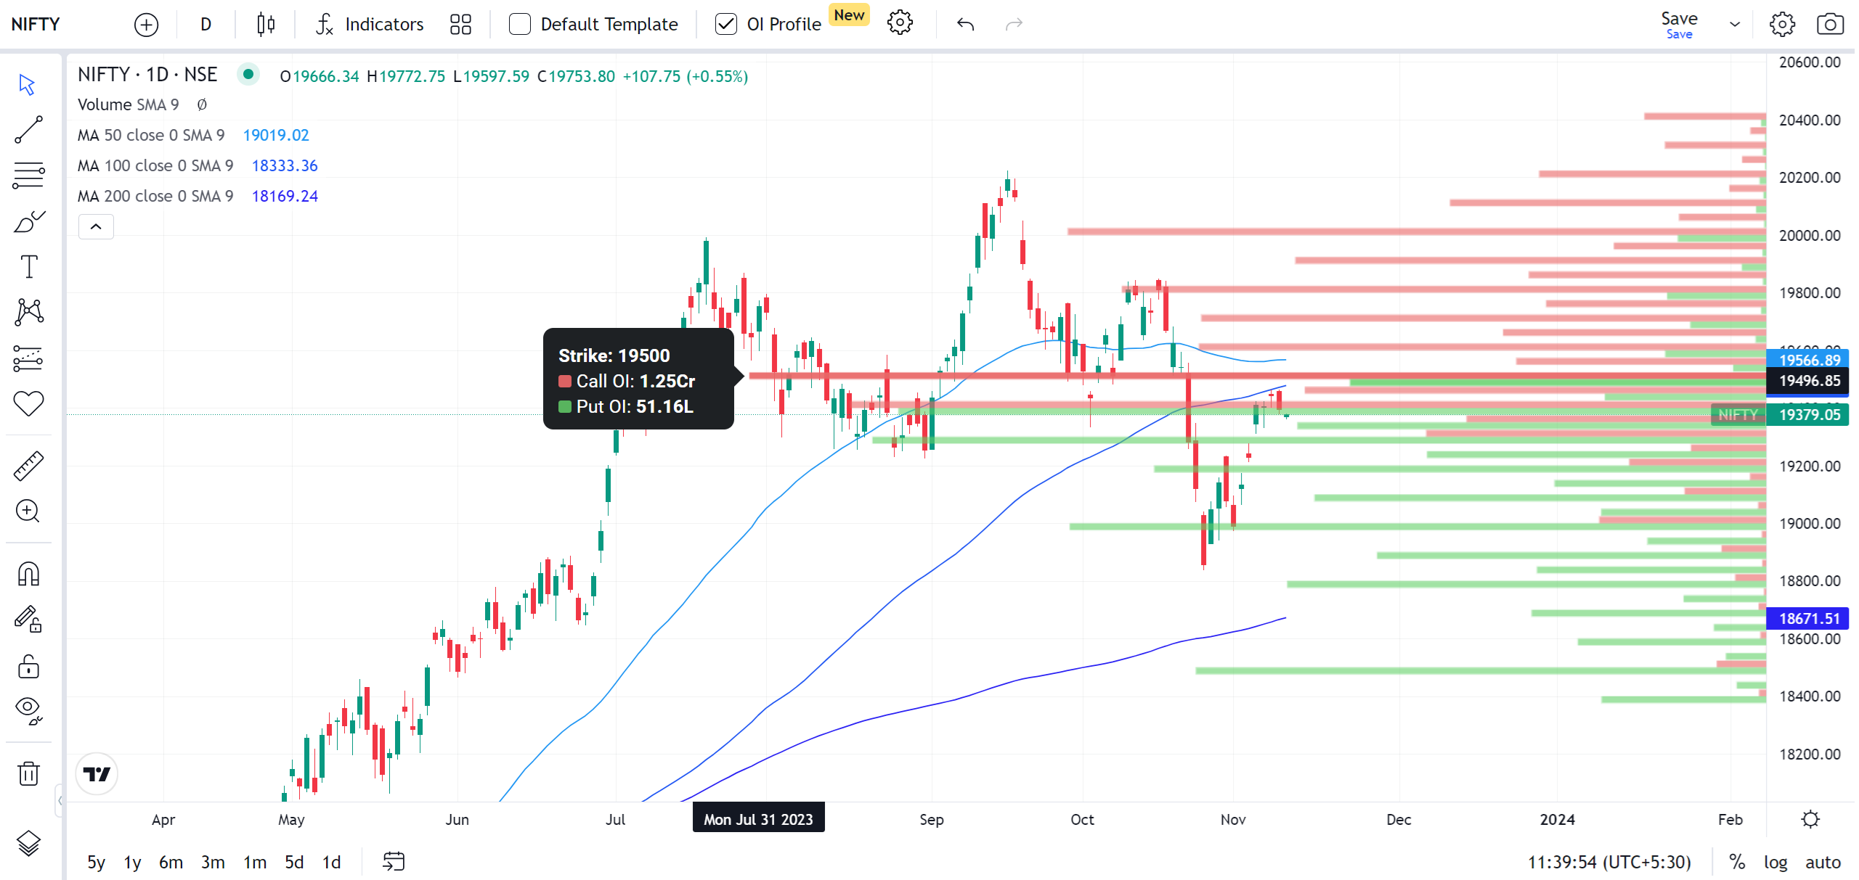Open the Layout/template grid icon
The image size is (1859, 880).
[460, 24]
